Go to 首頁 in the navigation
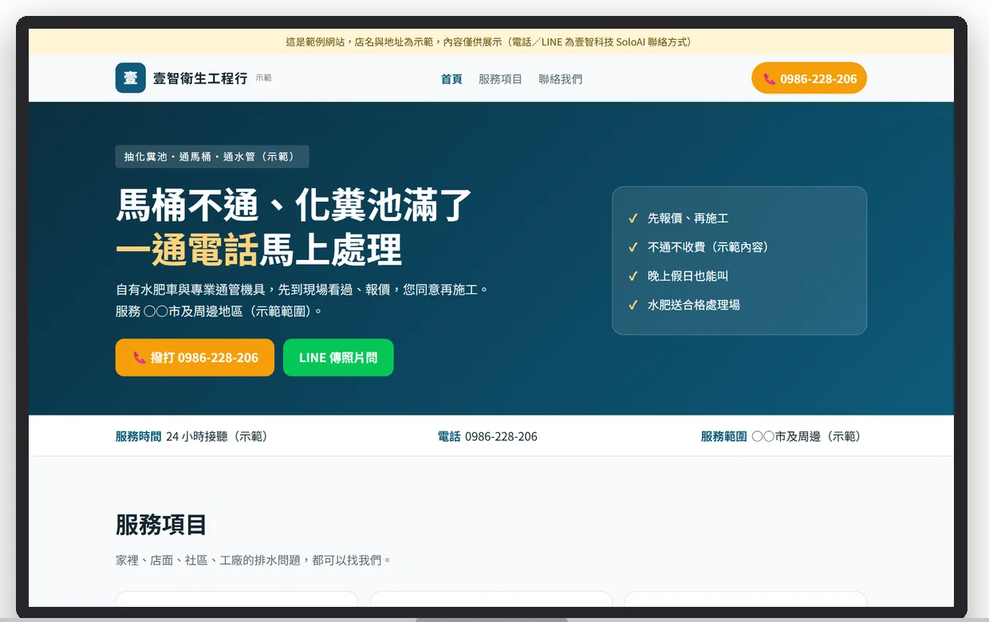The height and width of the screenshot is (622, 989). (x=451, y=79)
